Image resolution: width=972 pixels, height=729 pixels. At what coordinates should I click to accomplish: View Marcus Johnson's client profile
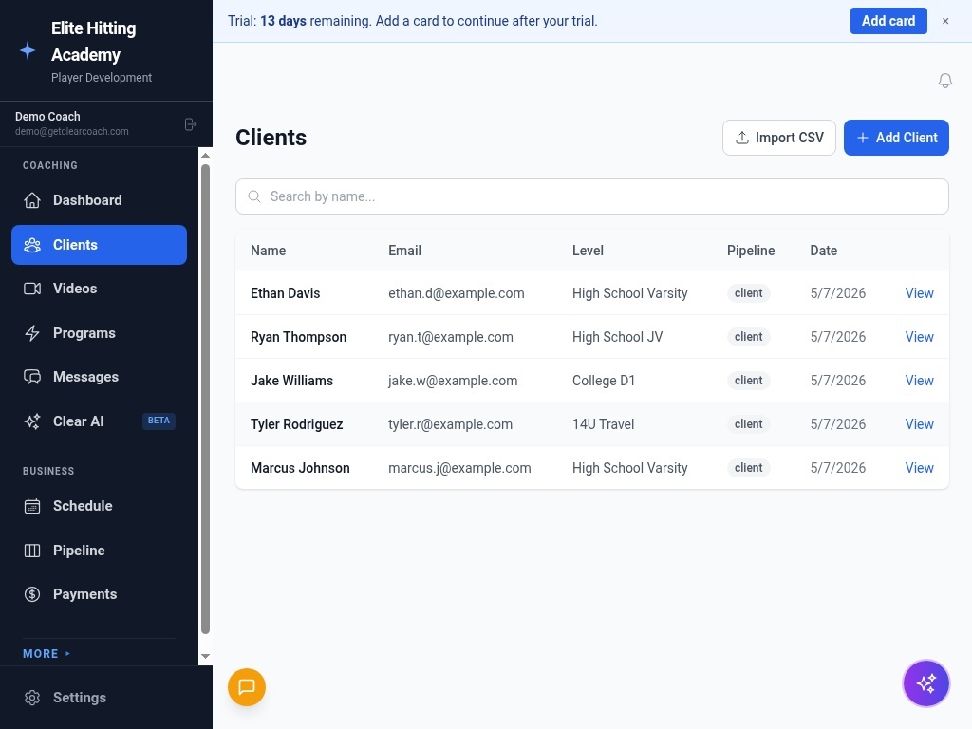click(919, 468)
